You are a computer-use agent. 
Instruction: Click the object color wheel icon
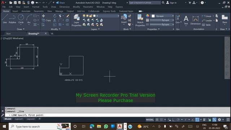tap(147, 16)
